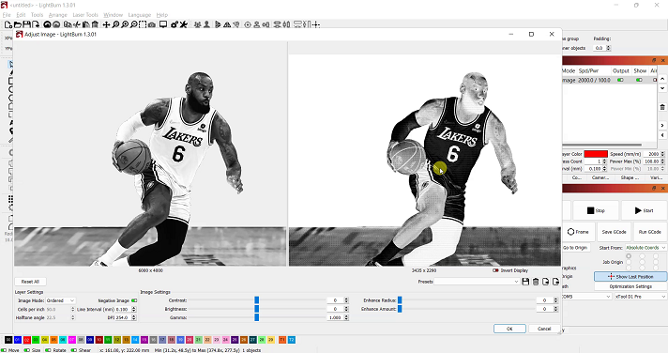Click the Save floppy disk toolbar icon

pyautogui.click(x=26, y=24)
